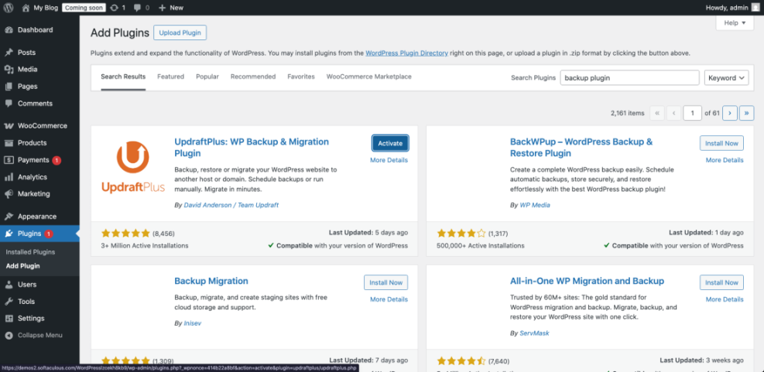
Task: Open More Details for UpdraftPlus
Action: click(389, 160)
